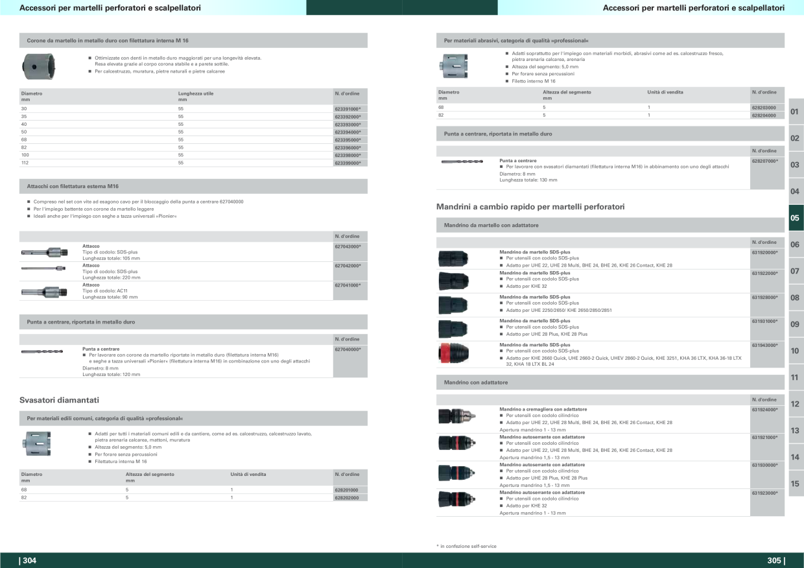Open chapter tab 10
Screen dimensions: 804x568
796,351
